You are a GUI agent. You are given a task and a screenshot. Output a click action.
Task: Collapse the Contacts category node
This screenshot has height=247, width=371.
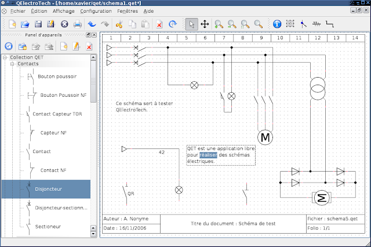coord(13,64)
